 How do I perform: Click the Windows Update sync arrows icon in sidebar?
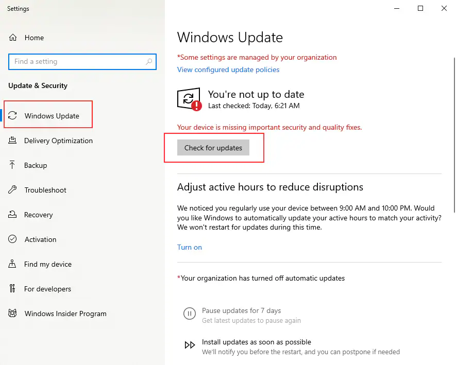pyautogui.click(x=12, y=116)
